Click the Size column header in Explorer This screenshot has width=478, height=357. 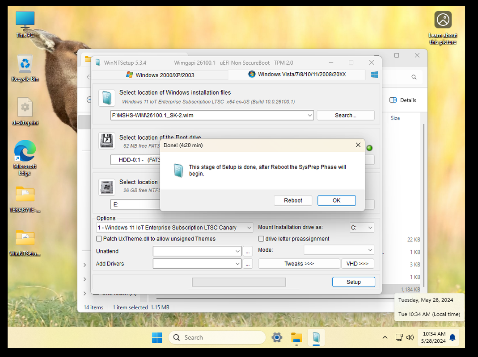pos(395,118)
